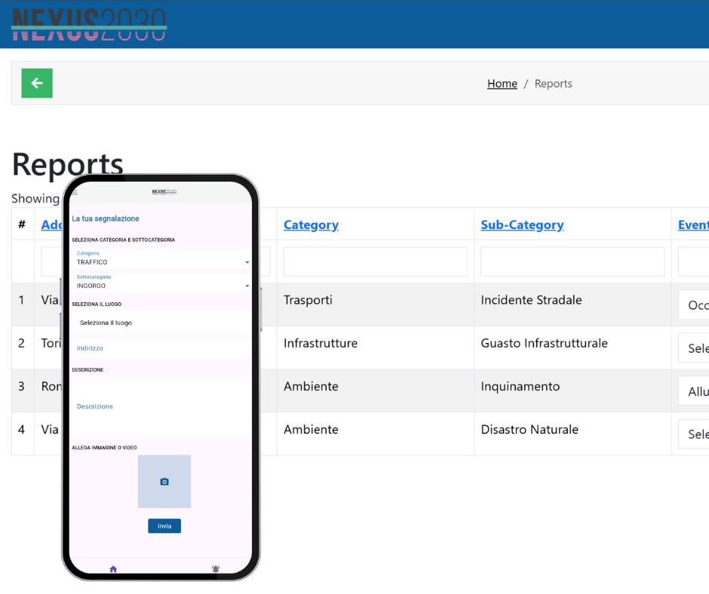Sort table by Address column header
Viewport: 709px width, 594px height.
pos(51,225)
